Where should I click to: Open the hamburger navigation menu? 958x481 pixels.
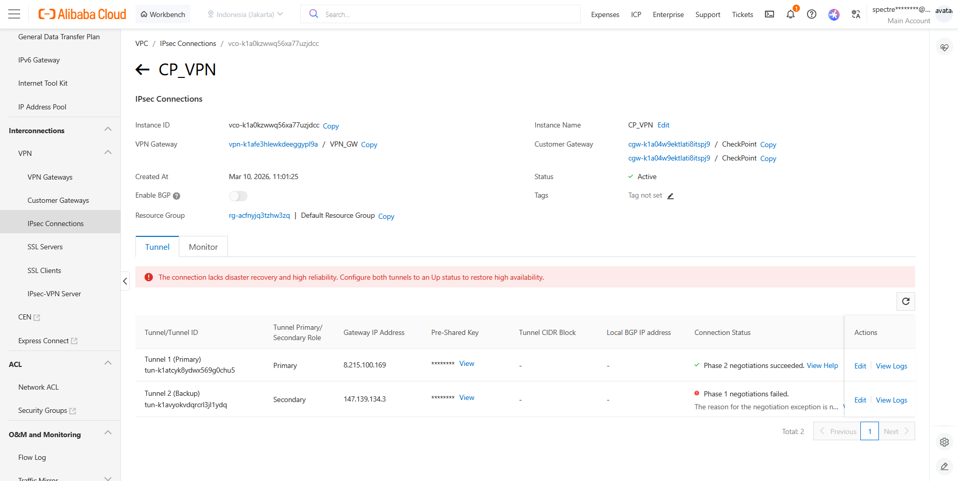click(x=14, y=14)
